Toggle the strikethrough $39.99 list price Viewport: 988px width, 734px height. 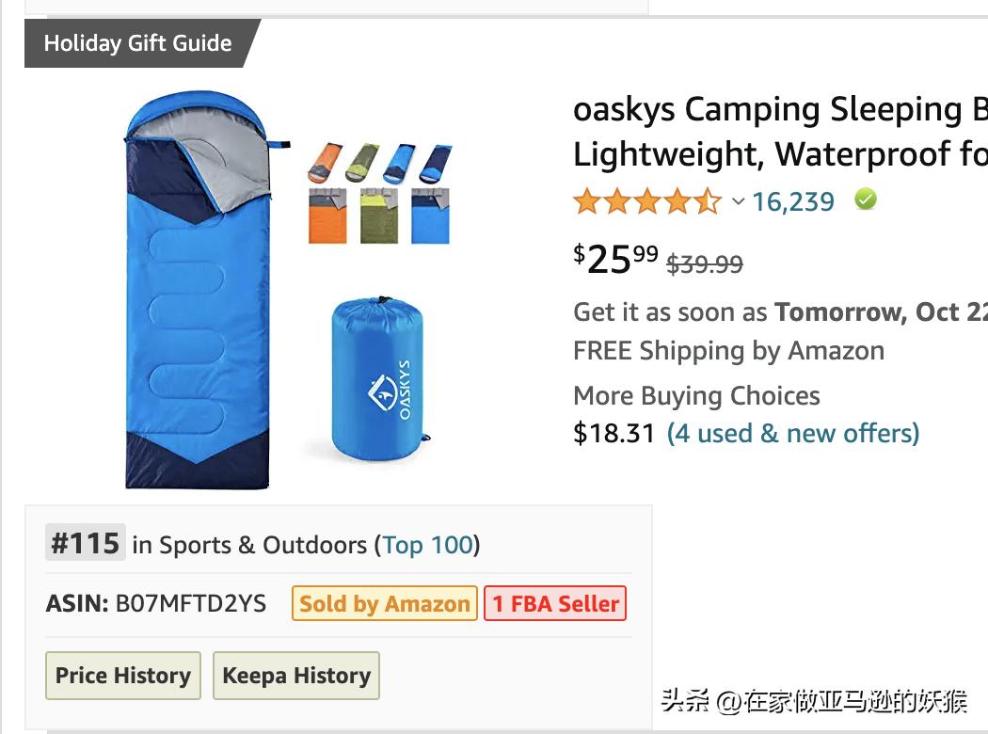click(x=705, y=264)
